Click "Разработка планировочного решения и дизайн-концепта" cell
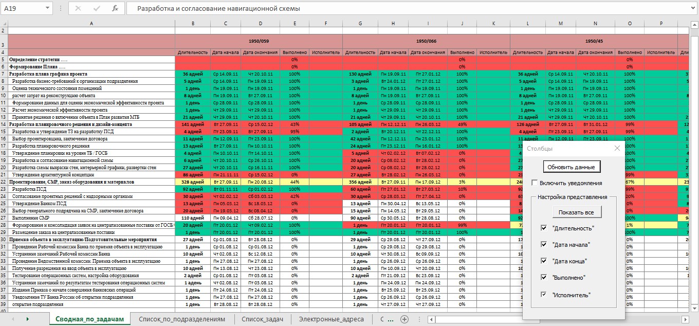Viewport: 699px width, 326px height. [91, 124]
